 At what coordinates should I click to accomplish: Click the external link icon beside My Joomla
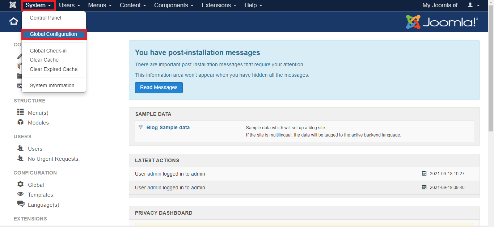(x=455, y=5)
